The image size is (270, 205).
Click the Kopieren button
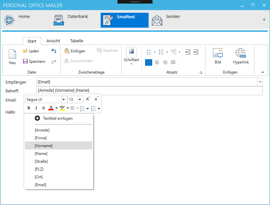click(107, 50)
